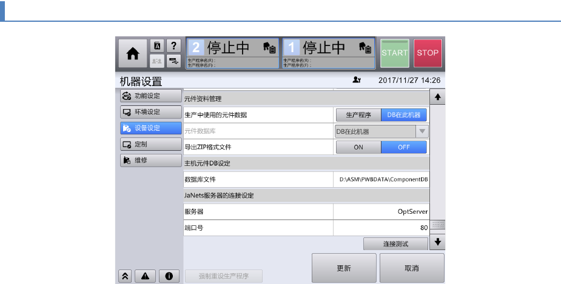Image resolution: width=561 pixels, height=284 pixels.
Task: Start production with the green START button
Action: coord(395,53)
